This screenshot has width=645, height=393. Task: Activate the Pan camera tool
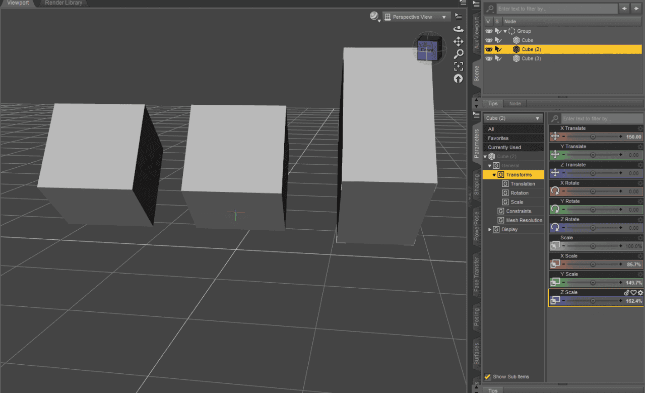pos(459,42)
